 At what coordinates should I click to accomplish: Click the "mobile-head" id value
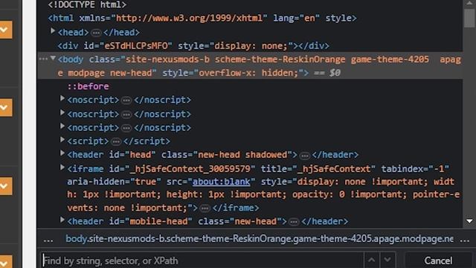tap(158, 221)
